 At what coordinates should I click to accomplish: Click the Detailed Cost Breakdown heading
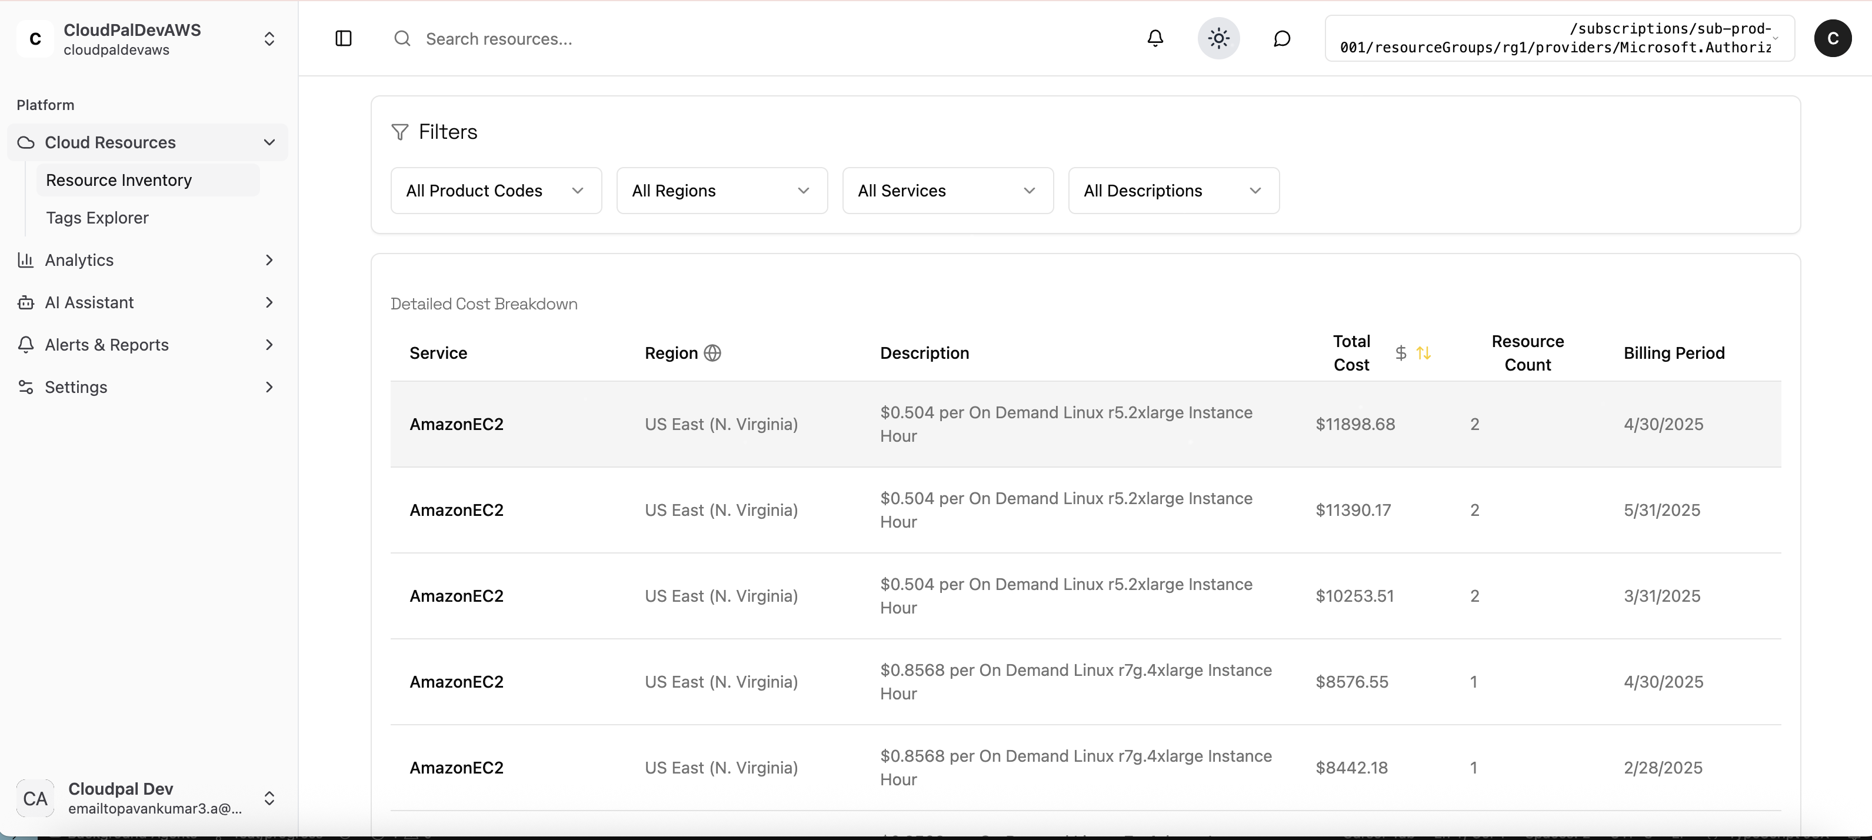coord(484,304)
